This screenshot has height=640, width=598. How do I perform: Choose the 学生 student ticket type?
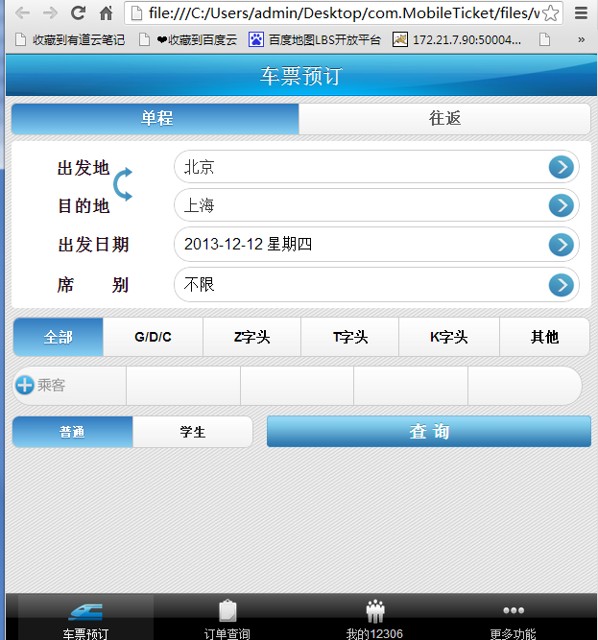coord(193,432)
